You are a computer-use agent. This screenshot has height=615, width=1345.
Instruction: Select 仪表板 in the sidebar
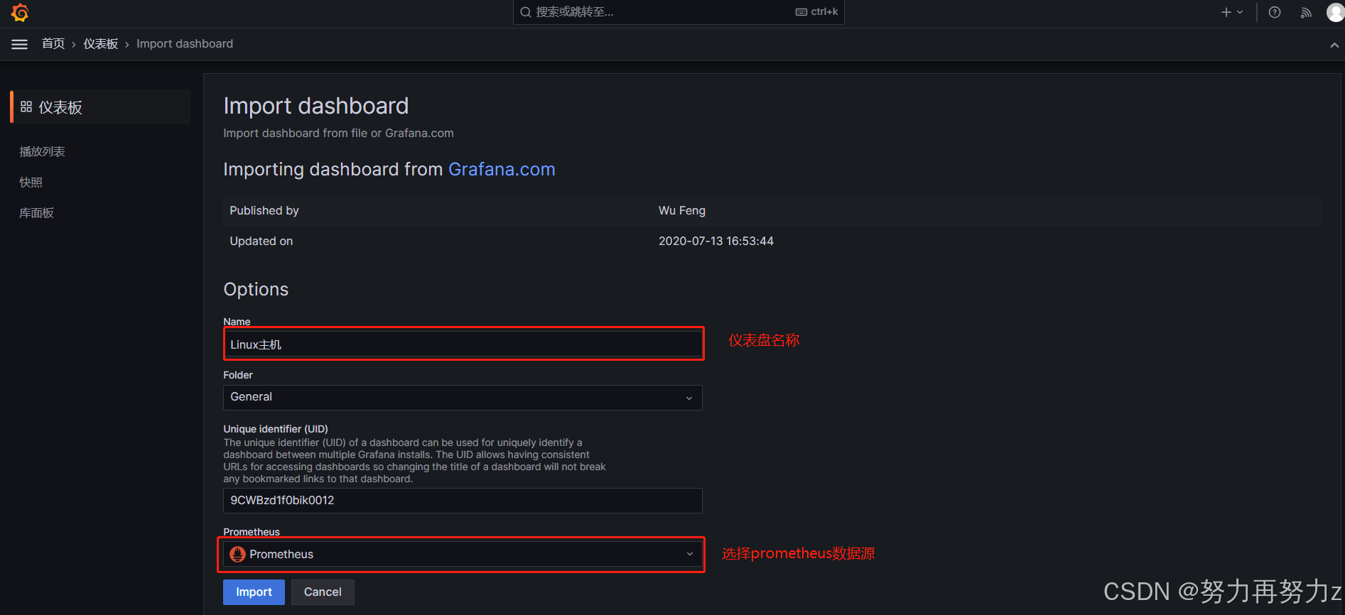click(100, 107)
